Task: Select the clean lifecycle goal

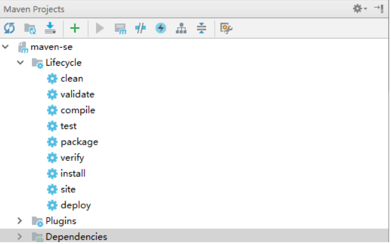Action: tap(72, 78)
